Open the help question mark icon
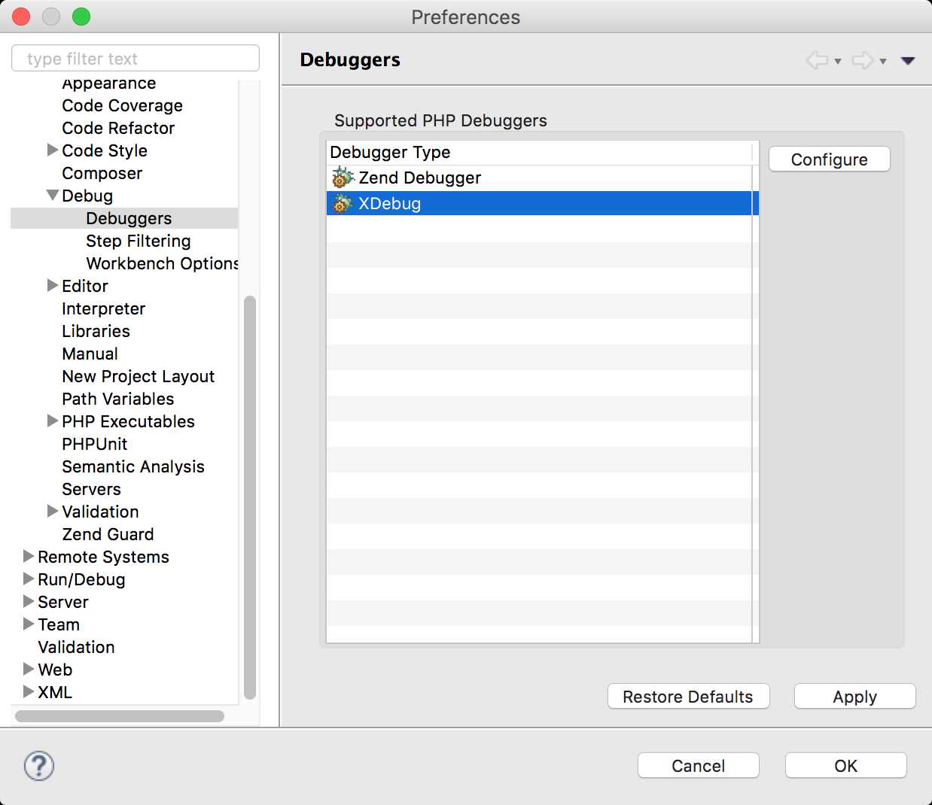This screenshot has height=805, width=932. (39, 766)
